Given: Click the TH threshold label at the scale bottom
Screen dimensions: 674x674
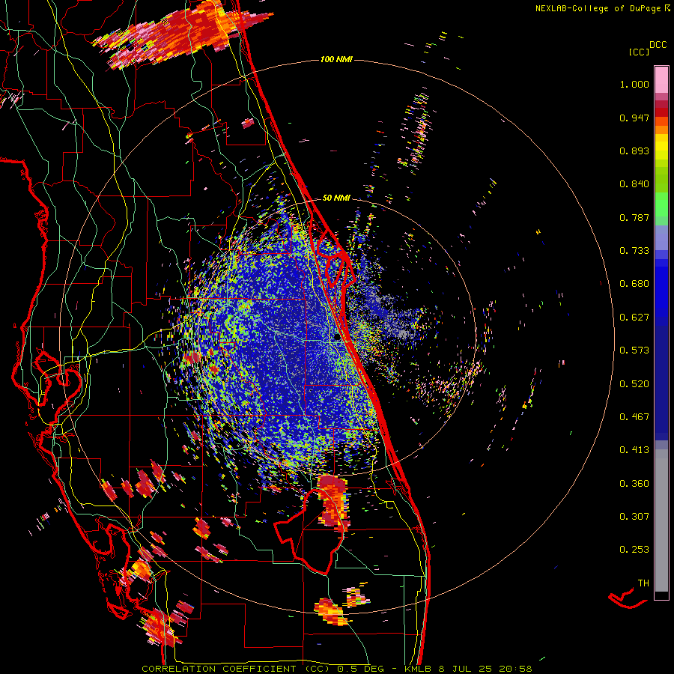Looking at the screenshot, I should [x=643, y=583].
